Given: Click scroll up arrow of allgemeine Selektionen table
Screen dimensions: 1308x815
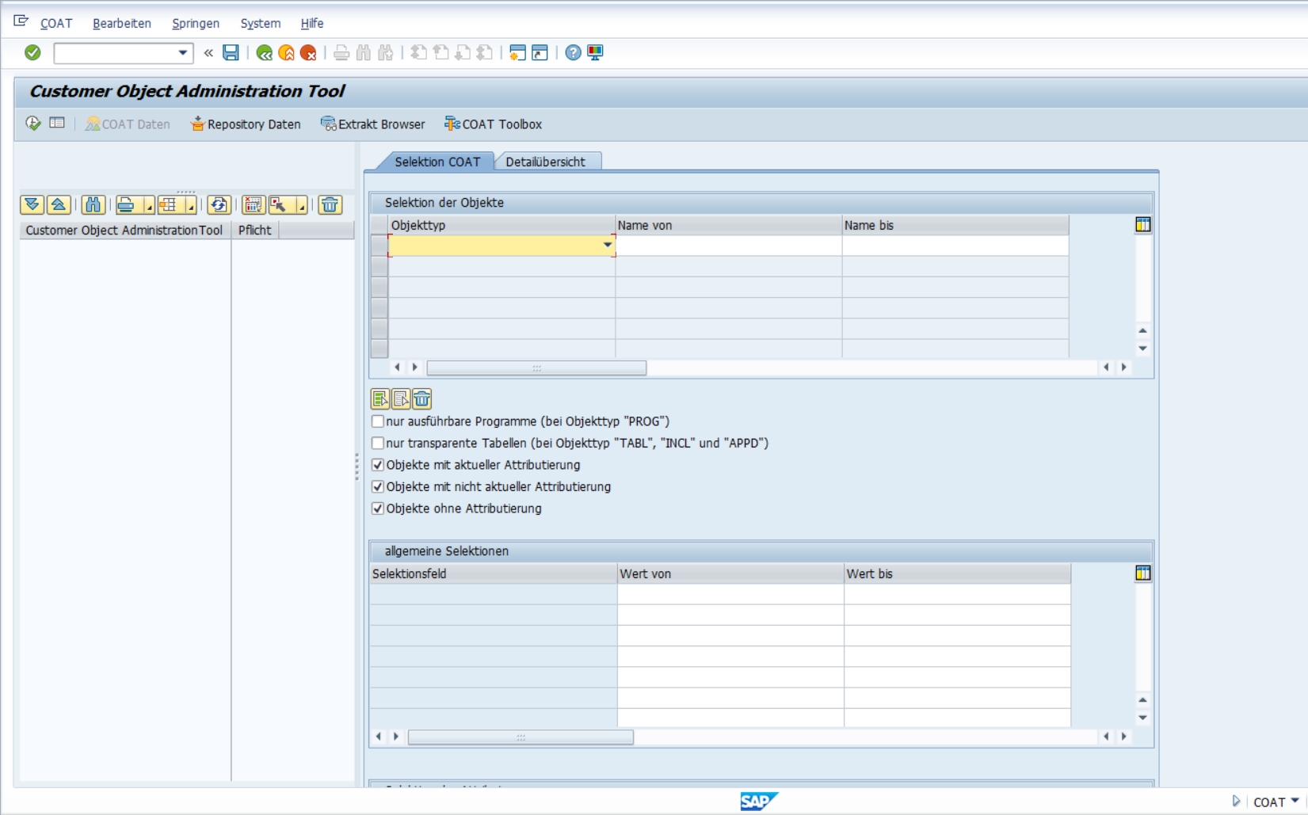Looking at the screenshot, I should (1142, 699).
